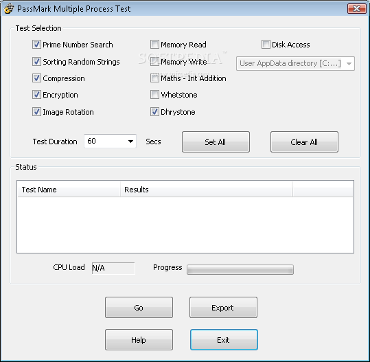Open Help

point(139,340)
